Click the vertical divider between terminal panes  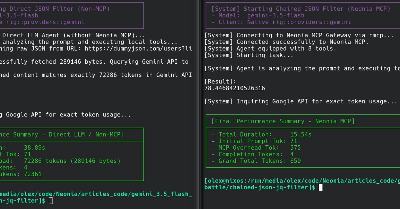coord(198,104)
